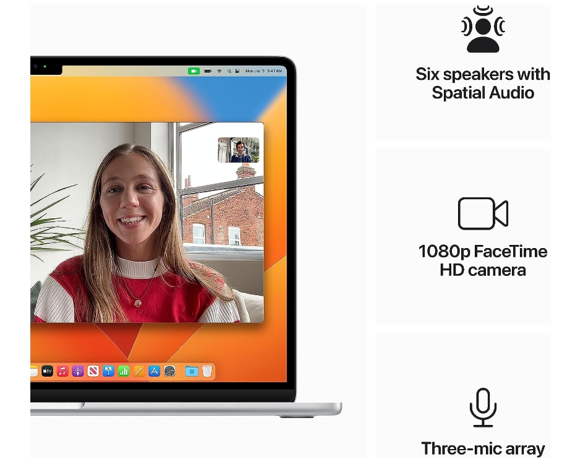Show battery status in menu bar
585x467 pixels.
[x=208, y=71]
